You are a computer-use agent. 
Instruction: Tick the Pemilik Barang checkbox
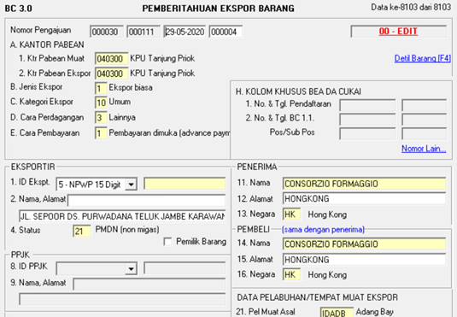tap(167, 242)
